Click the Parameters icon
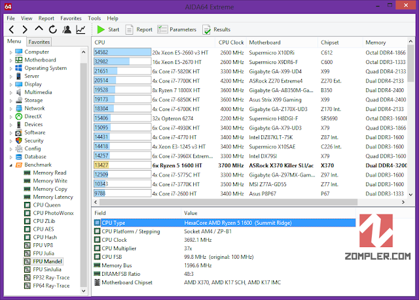419x300 pixels. [x=162, y=29]
